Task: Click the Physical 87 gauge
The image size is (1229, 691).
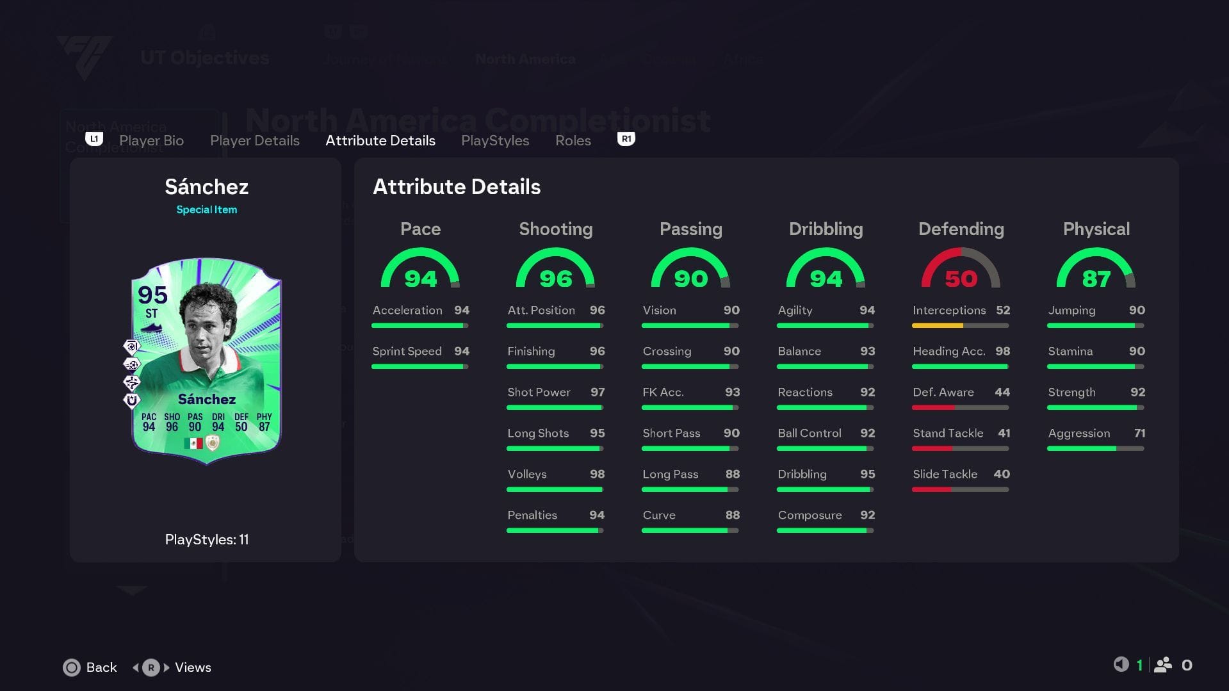Action: tap(1096, 268)
